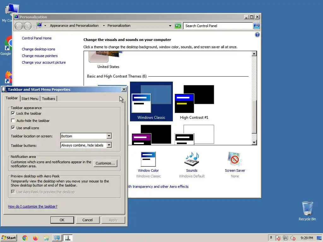Open Google Chrome from the taskbar
Viewport: 323px width, 242px height.
25,238
